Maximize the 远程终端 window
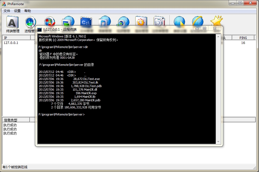Screen dimensions: 259x172 [205, 28]
